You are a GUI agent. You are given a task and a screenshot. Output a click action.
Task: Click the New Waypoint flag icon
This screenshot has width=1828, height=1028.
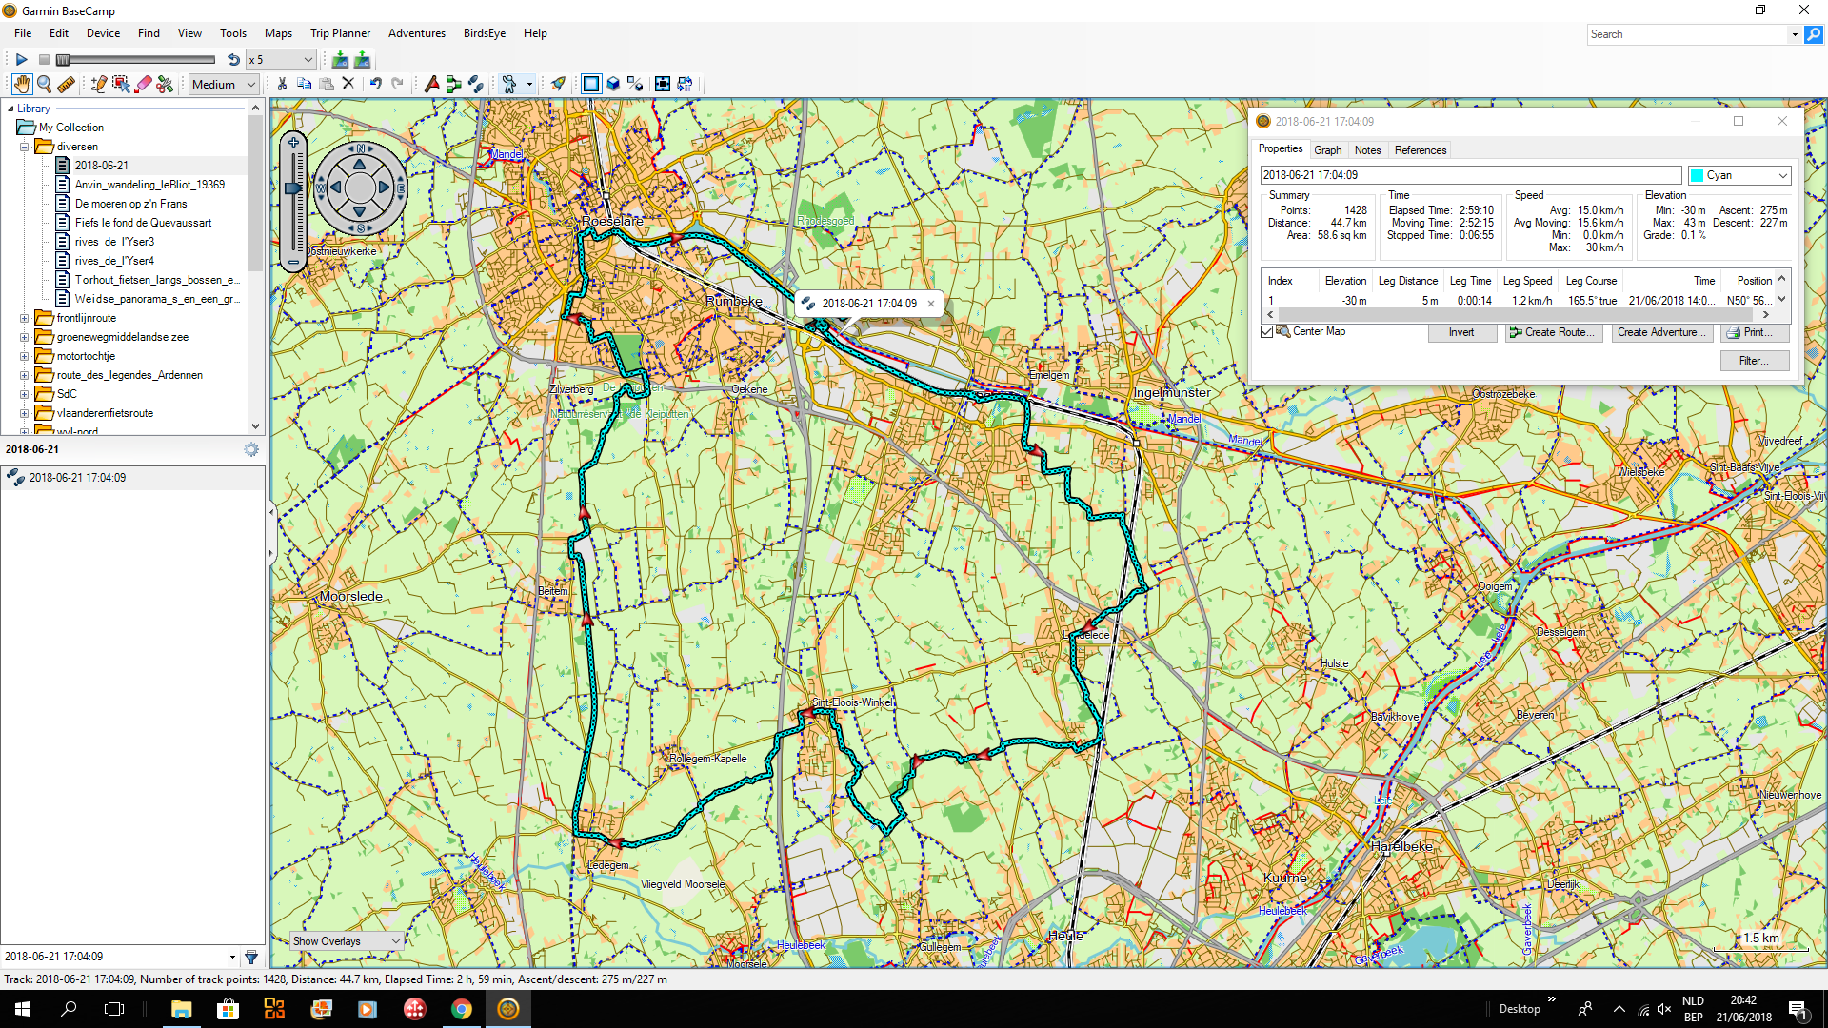[x=431, y=85]
